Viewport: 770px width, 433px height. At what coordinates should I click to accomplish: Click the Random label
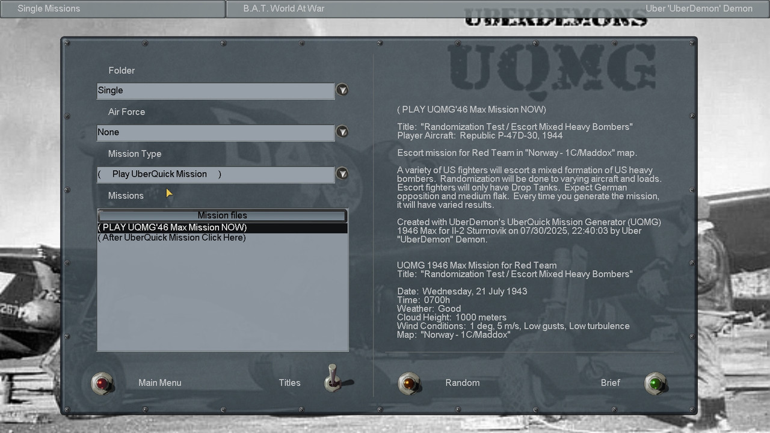click(x=463, y=382)
